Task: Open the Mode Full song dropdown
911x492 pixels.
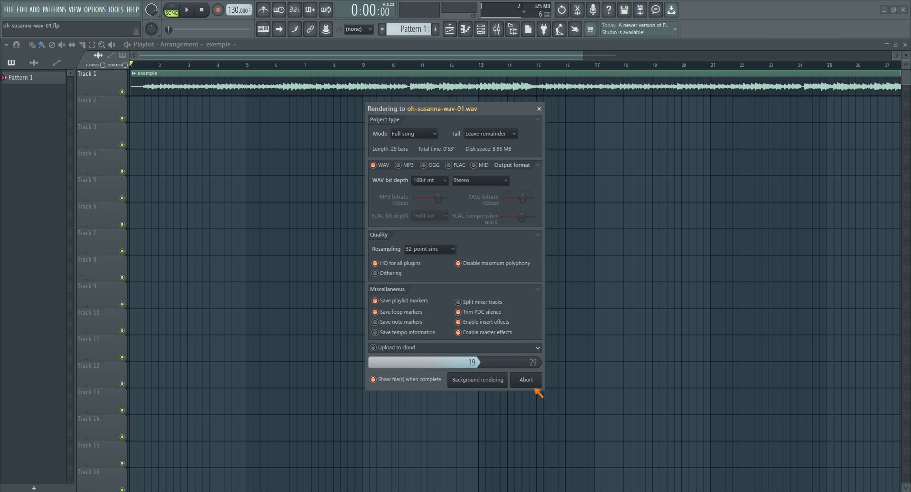Action: pyautogui.click(x=414, y=134)
